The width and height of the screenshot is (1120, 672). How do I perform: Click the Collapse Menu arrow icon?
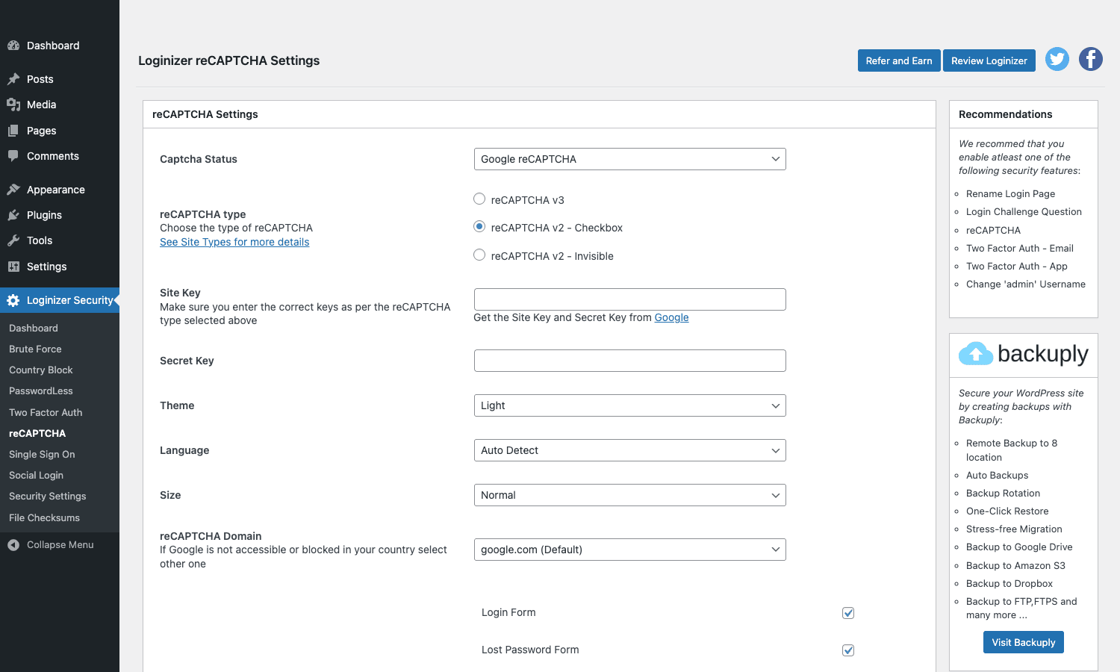click(x=13, y=545)
